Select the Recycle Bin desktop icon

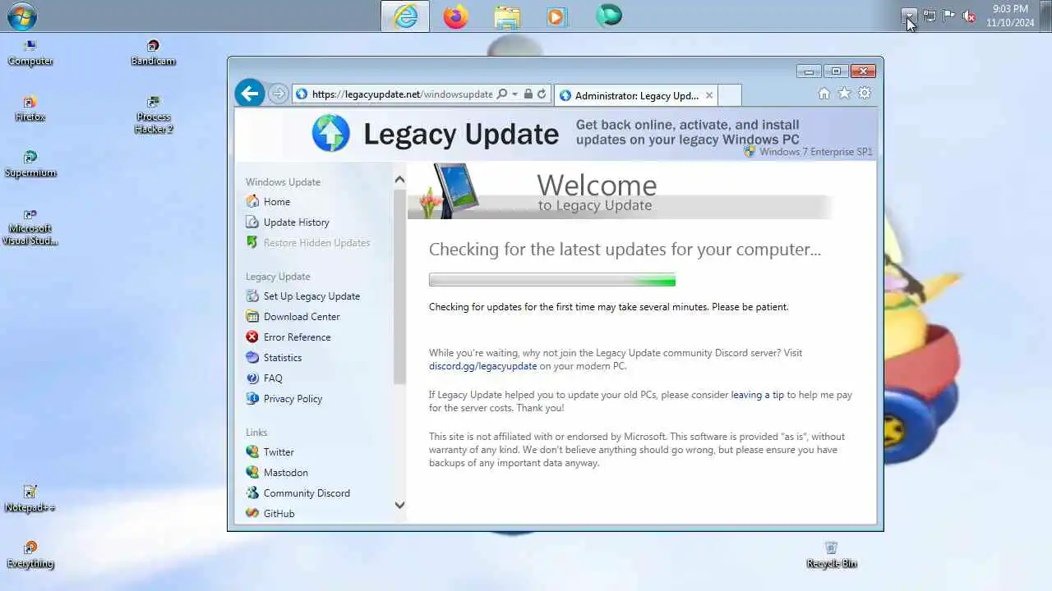[x=831, y=556]
